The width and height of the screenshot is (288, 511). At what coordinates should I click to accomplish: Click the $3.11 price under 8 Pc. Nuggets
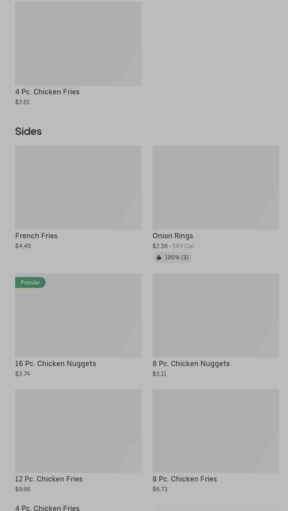159,374
